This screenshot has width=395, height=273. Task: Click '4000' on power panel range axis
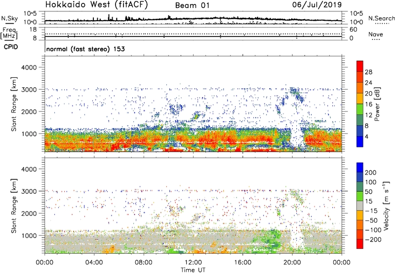pos(29,68)
